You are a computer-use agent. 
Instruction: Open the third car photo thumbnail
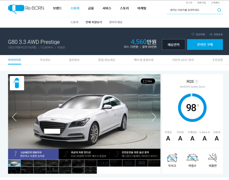(40, 163)
